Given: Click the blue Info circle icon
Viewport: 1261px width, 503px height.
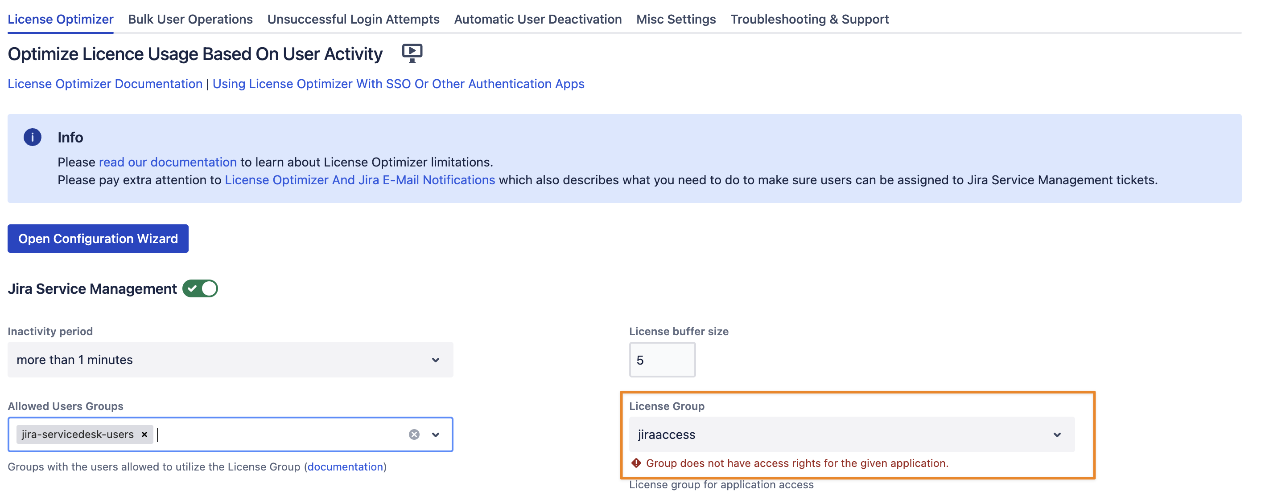Looking at the screenshot, I should [x=32, y=138].
